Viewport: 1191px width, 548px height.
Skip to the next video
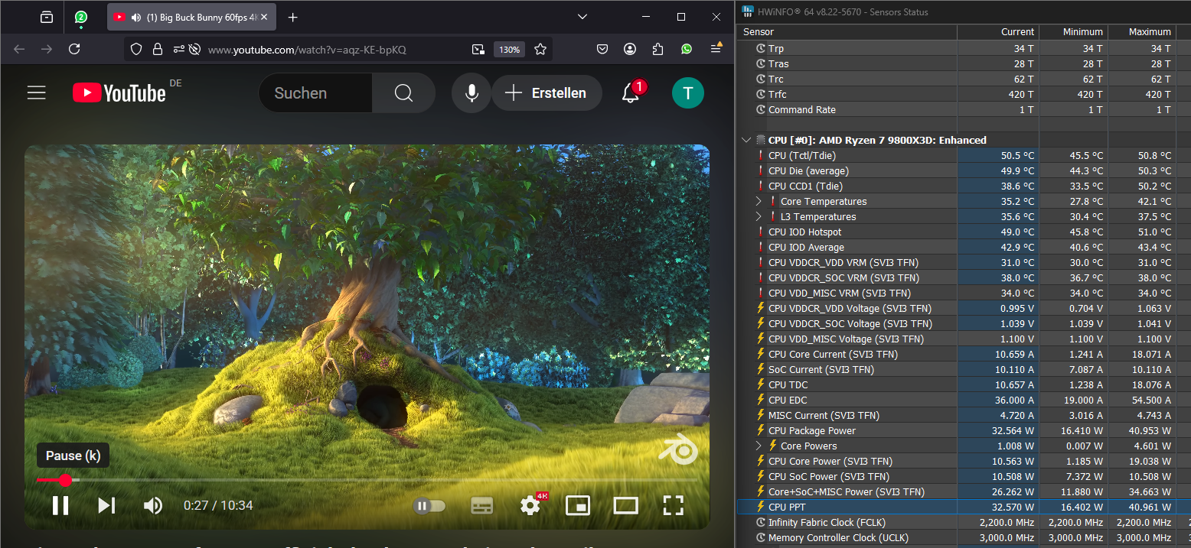(x=106, y=505)
